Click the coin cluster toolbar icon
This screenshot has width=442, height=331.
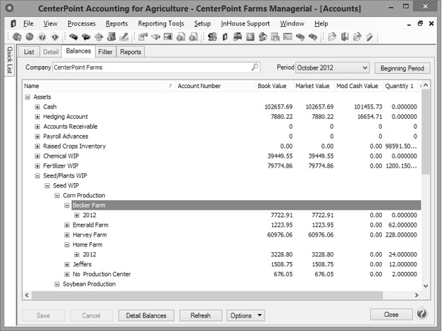pos(212,37)
